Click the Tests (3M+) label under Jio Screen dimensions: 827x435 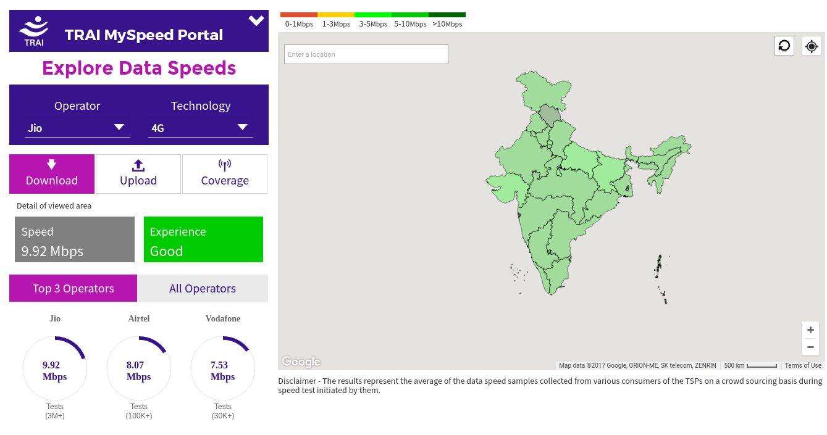tap(55, 411)
